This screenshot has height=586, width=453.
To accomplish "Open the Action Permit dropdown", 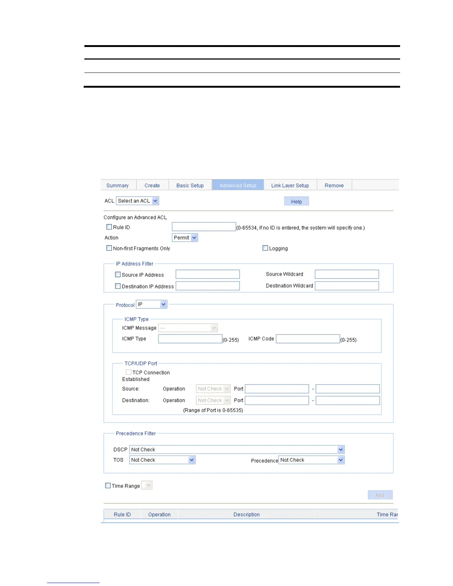I will click(185, 238).
